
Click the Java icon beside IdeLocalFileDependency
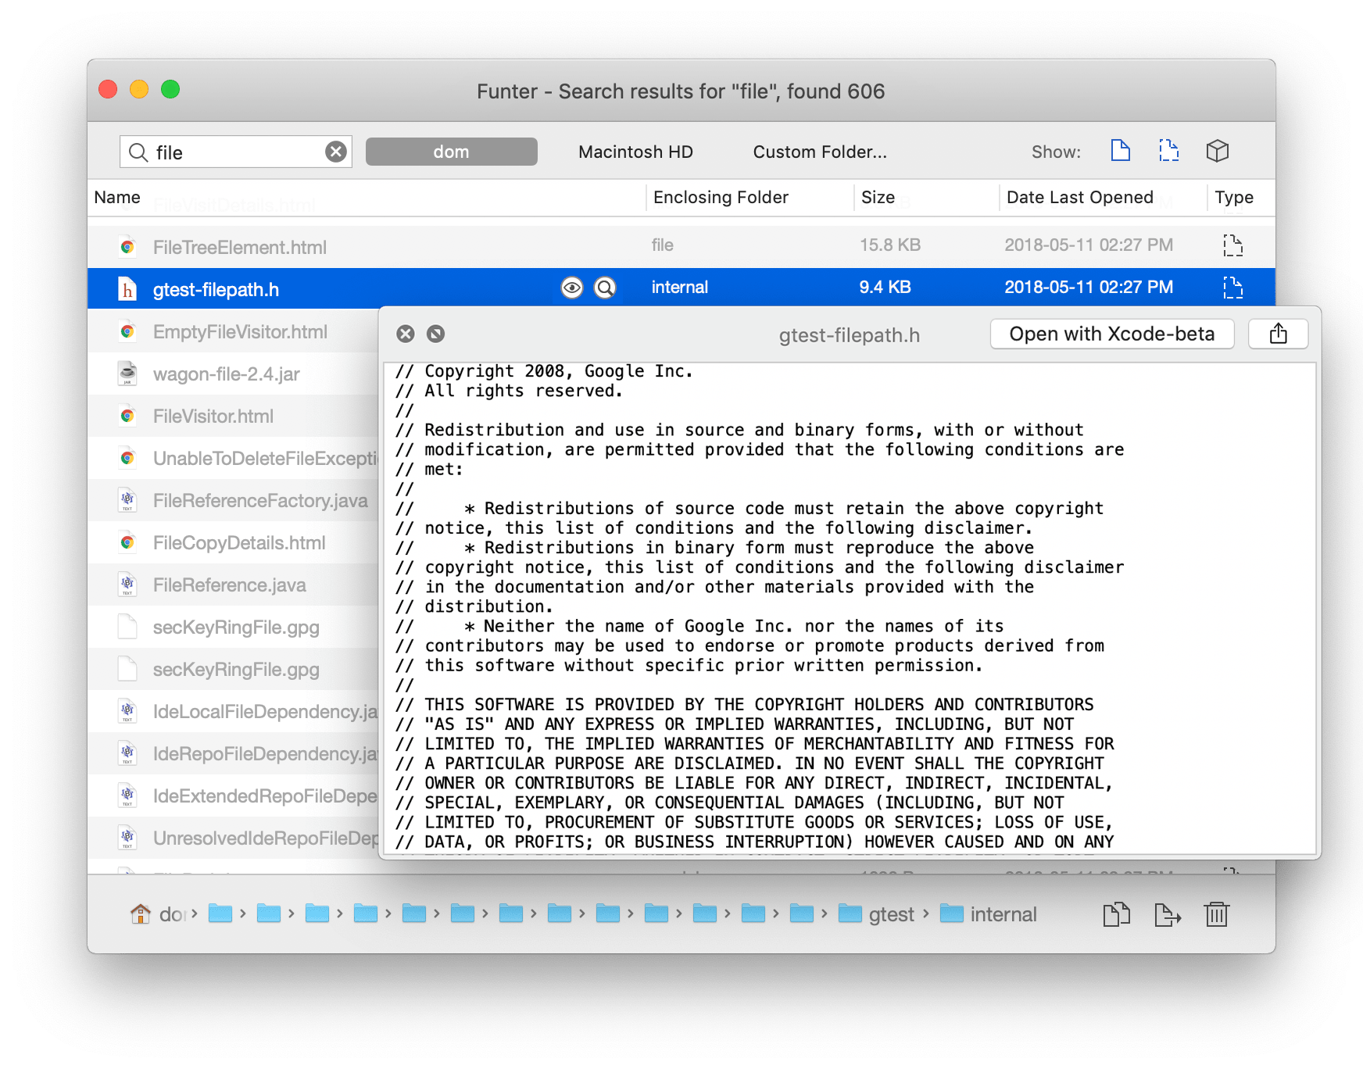(127, 711)
